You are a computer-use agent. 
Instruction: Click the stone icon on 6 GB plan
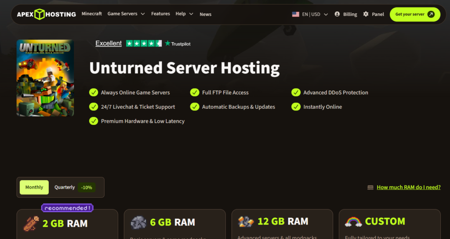[138, 222]
